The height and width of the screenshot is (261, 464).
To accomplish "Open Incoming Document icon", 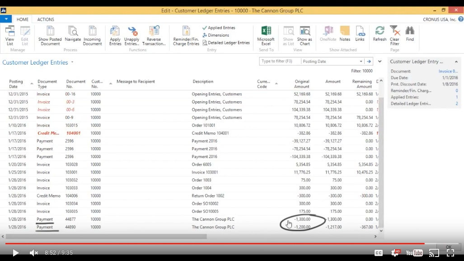I will click(x=92, y=36).
